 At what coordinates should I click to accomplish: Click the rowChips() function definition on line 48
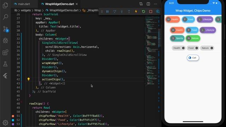pyautogui.click(x=37, y=104)
